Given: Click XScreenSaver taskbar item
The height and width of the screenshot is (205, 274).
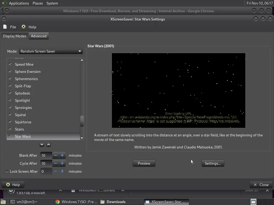Looking at the screenshot, I should (166, 202).
